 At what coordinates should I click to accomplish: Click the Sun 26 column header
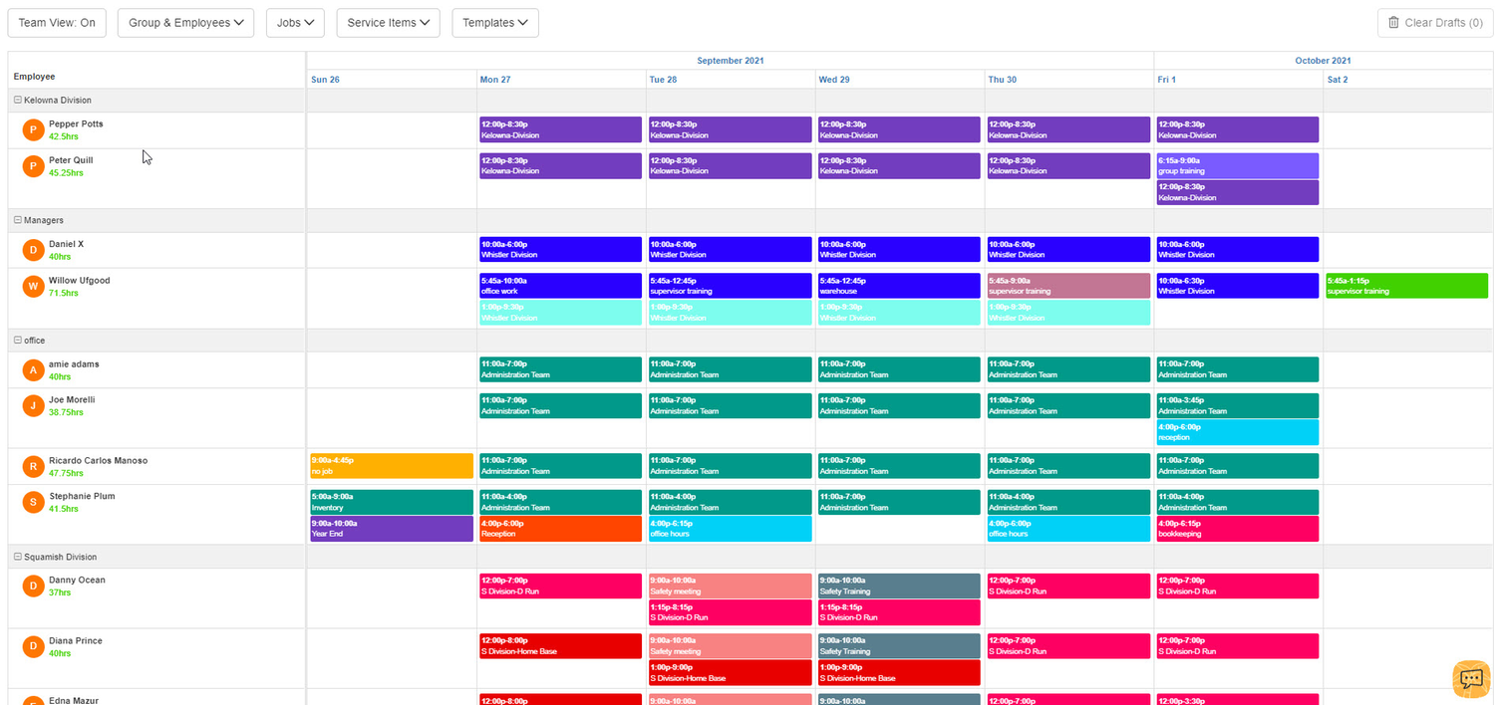pyautogui.click(x=325, y=80)
